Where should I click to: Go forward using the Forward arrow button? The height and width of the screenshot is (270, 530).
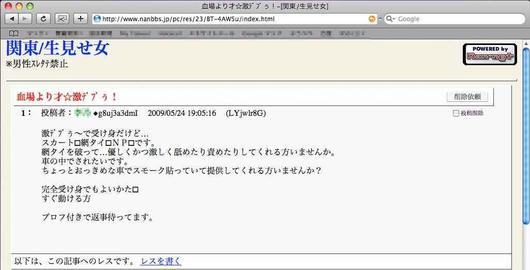click(25, 19)
